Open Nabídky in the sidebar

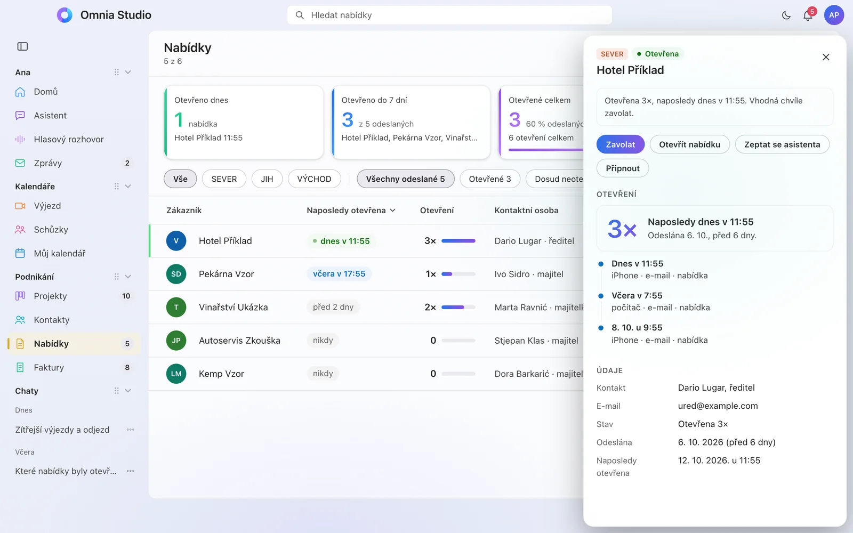tap(74, 344)
